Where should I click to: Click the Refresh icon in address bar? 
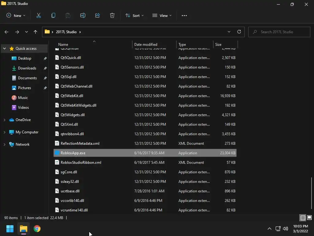(x=239, y=32)
